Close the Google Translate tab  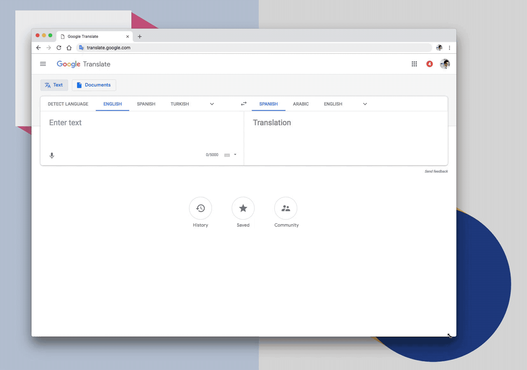coord(128,37)
